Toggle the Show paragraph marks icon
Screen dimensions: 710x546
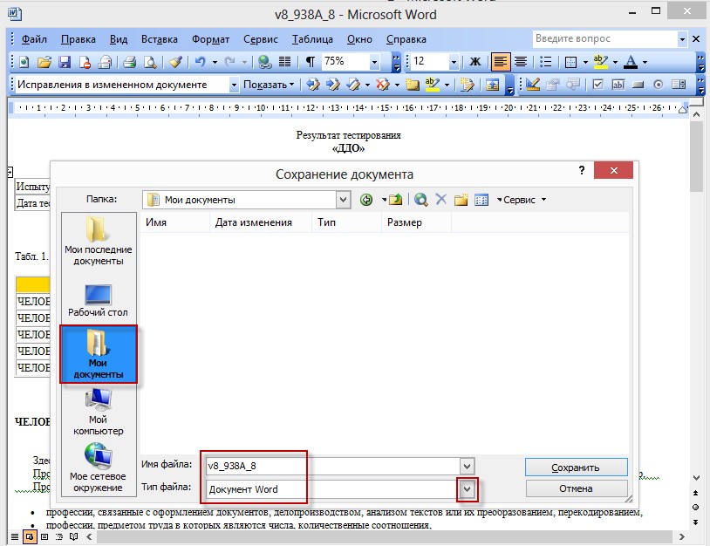[x=311, y=62]
